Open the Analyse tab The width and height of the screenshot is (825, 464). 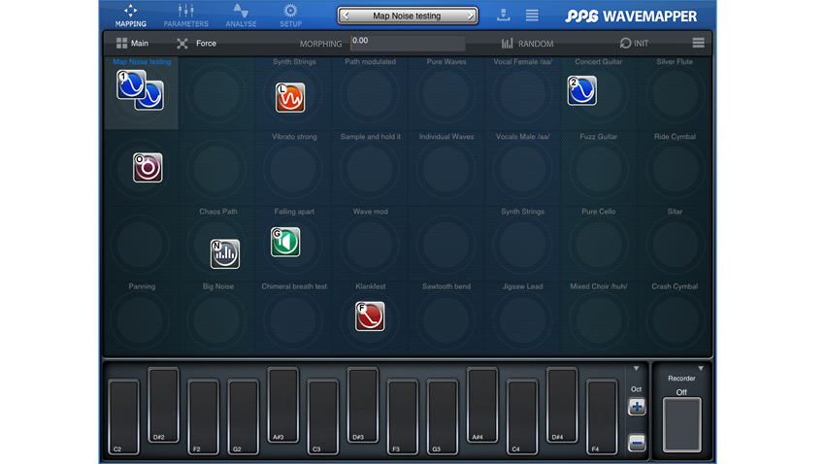241,16
